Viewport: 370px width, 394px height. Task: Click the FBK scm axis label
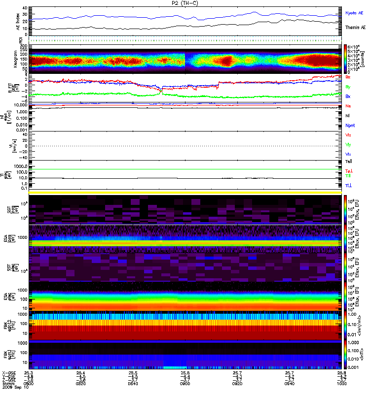10,354
